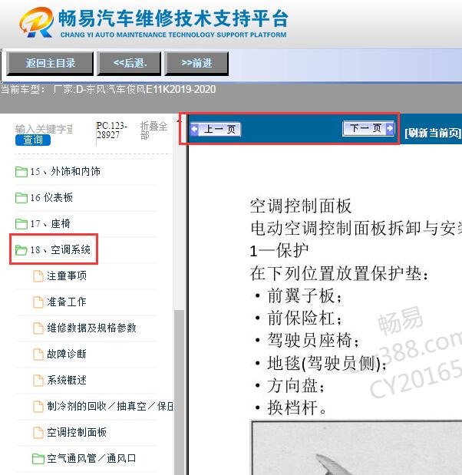Image resolution: width=462 pixels, height=475 pixels.
Task: Click 折叠全部 to collapse the tree
Action: pyautogui.click(x=153, y=130)
